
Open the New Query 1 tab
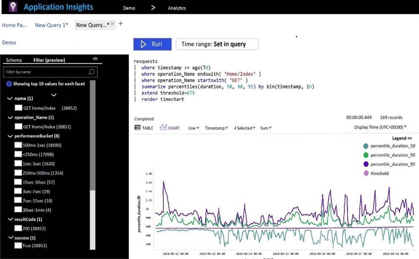51,25
